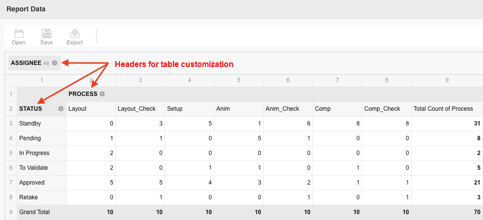This screenshot has height=220, width=483.
Task: Select column number 5 header
Action: pos(239,80)
